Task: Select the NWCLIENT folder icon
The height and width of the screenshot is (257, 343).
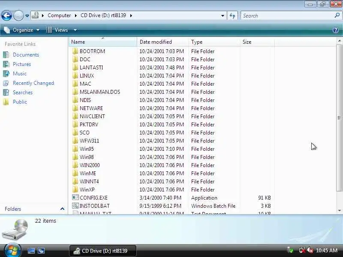Action: coord(75,116)
